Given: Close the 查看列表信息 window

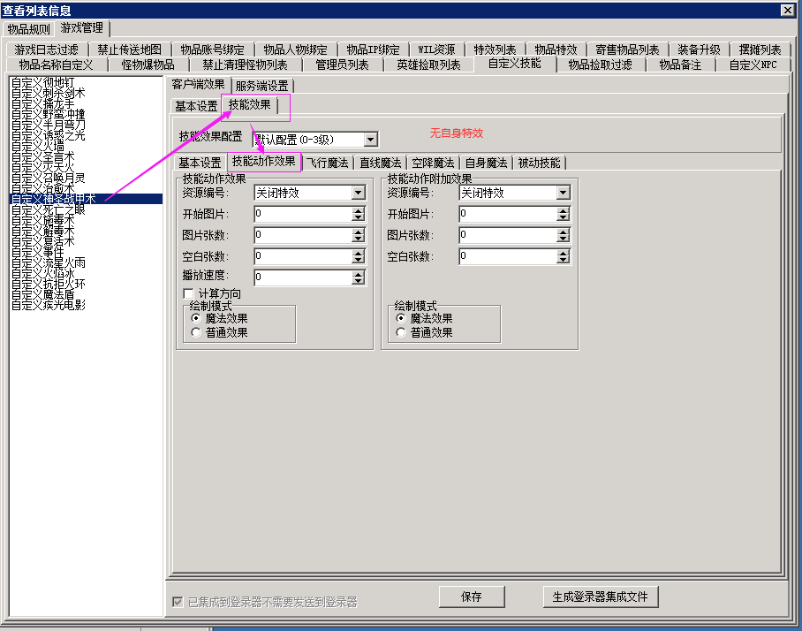Looking at the screenshot, I should tap(786, 10).
